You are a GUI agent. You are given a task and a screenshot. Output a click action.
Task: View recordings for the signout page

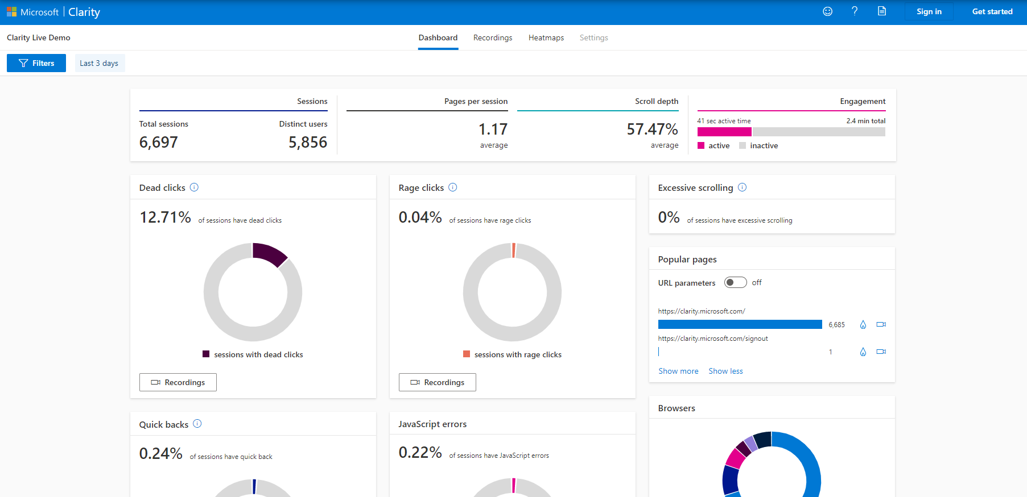[881, 352]
